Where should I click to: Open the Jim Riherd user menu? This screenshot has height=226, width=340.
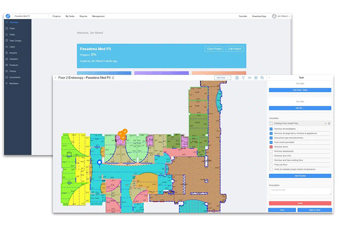pyautogui.click(x=281, y=16)
